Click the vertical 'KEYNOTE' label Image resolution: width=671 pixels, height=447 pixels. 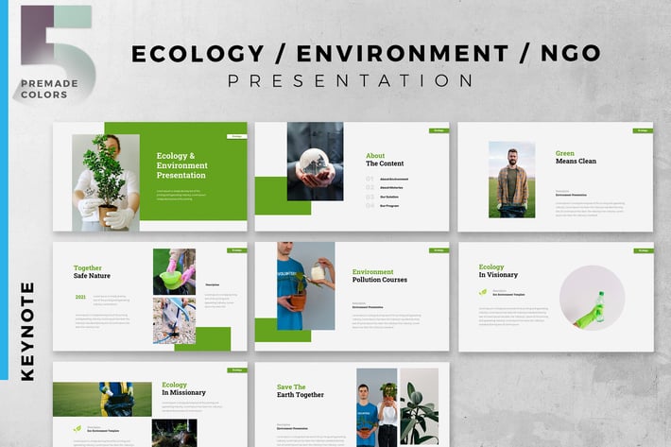(x=27, y=331)
